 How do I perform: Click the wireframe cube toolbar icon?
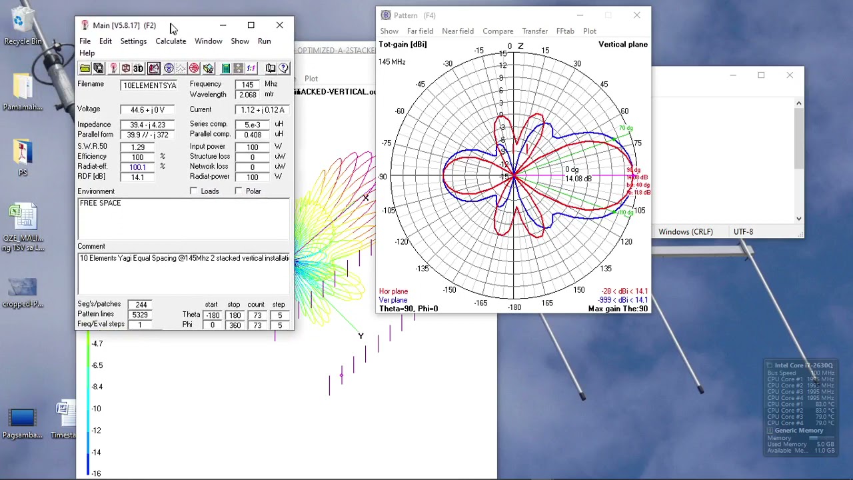125,68
